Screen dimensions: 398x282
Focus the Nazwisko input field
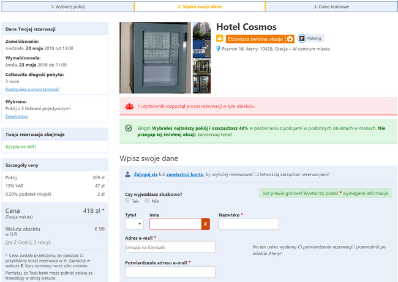249,224
